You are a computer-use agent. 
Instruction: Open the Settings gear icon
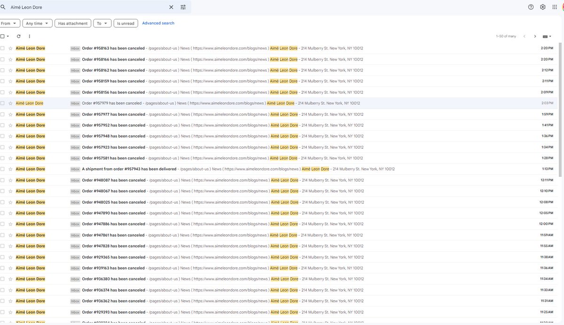(x=543, y=7)
